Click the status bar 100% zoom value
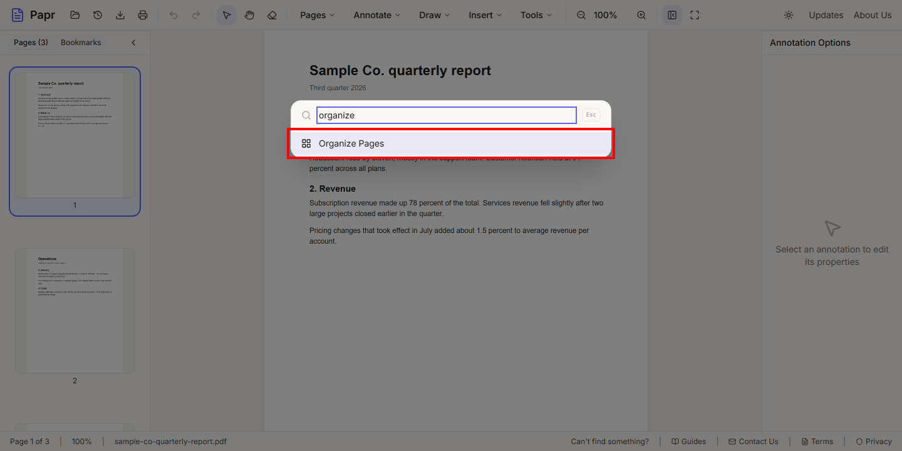 pos(81,442)
